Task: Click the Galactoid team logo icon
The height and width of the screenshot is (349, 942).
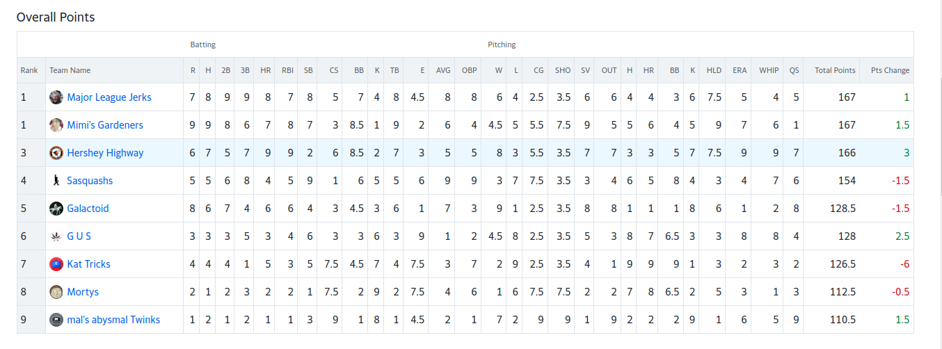Action: (56, 209)
